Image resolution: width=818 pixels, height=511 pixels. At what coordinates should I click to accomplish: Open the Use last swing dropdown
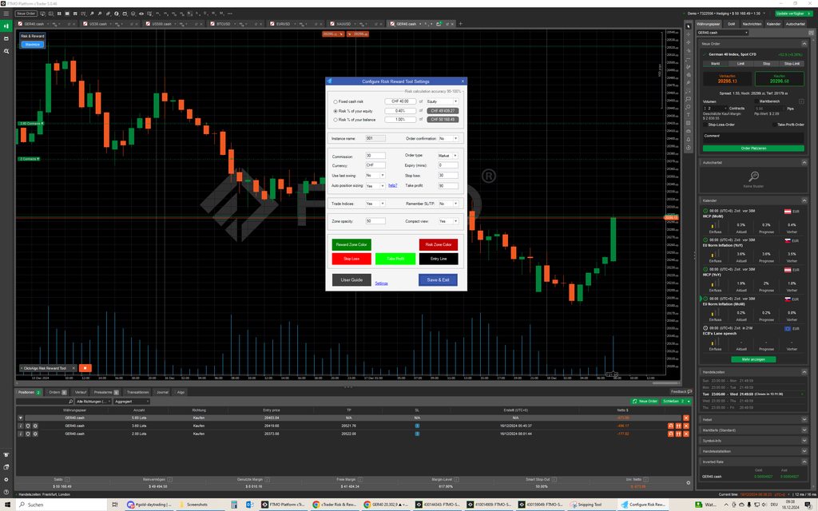click(375, 176)
